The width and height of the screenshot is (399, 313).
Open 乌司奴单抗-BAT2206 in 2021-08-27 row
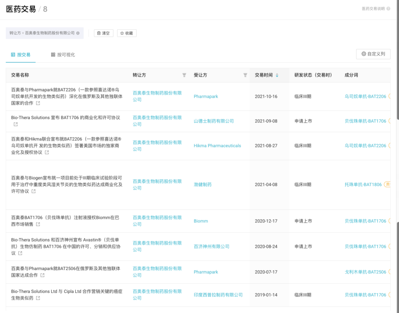(x=365, y=146)
